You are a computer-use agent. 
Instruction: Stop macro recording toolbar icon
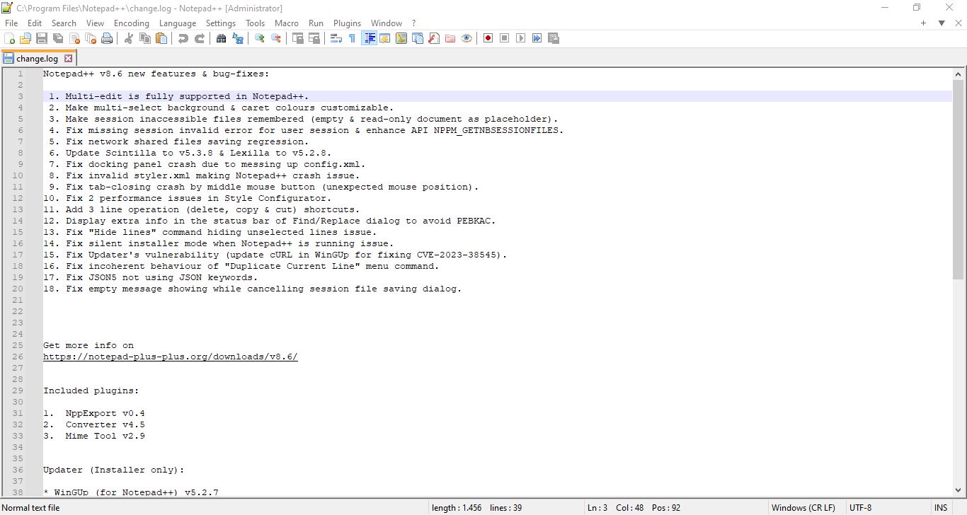tap(505, 38)
